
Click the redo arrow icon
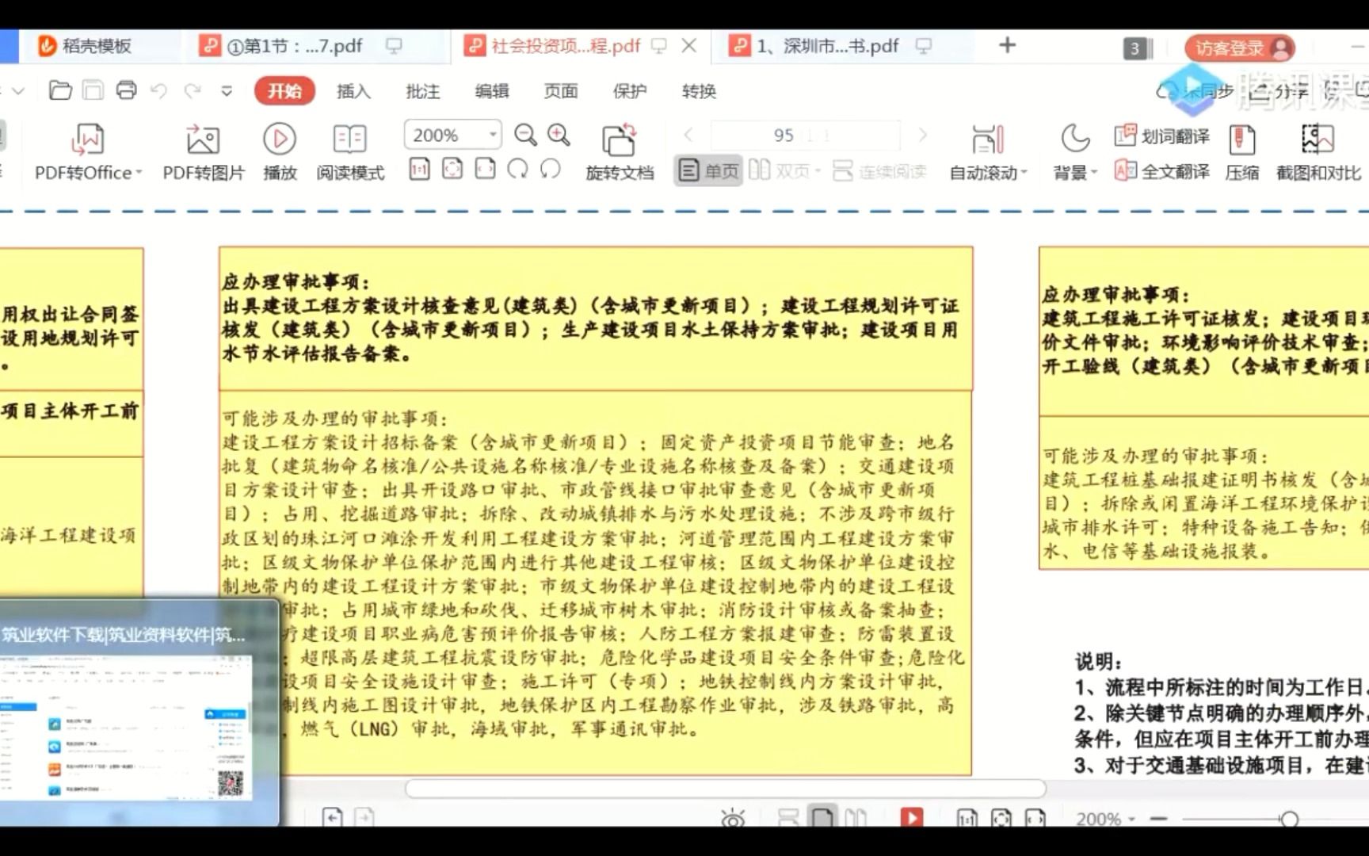click(193, 91)
